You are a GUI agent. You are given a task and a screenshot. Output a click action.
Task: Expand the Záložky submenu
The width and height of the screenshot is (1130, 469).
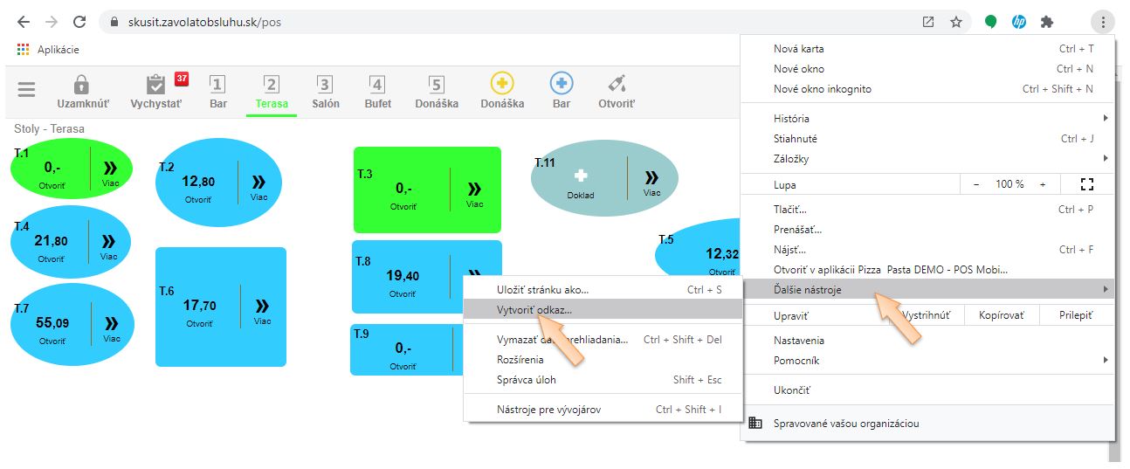1105,158
